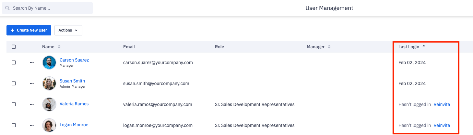Viewport: 473px width, 135px height.
Task: Reinvite Valeria Ramos
Action: 442,104
